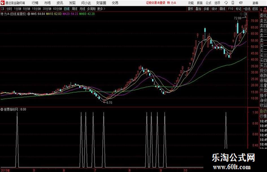The height and width of the screenshot is (172, 267).
Task: Click the 现价 row in quote panel
Action: pyautogui.click(x=263, y=71)
